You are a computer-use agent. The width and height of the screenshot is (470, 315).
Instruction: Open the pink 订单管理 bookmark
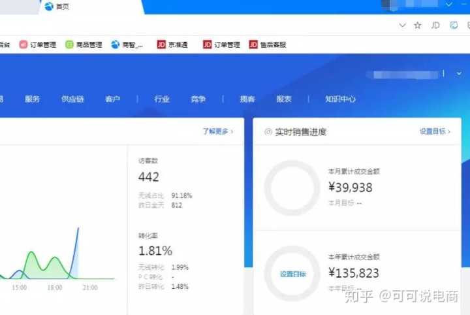click(37, 45)
